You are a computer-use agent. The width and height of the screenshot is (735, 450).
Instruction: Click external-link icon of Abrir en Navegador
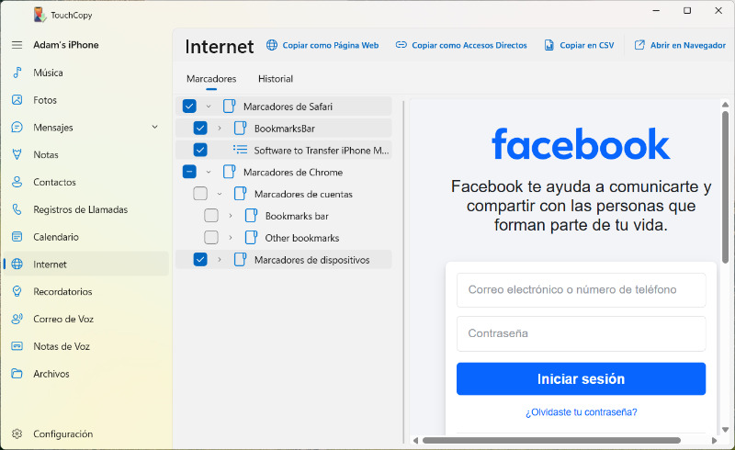click(x=639, y=45)
